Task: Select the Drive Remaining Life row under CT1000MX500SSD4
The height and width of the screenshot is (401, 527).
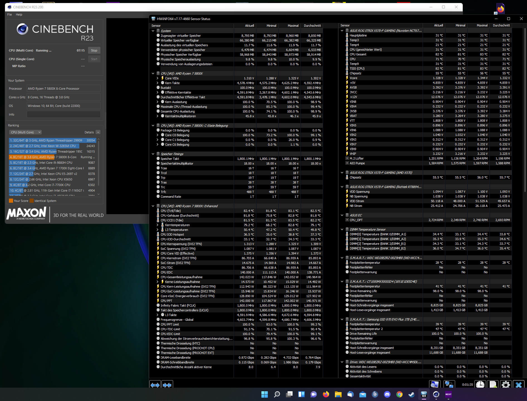Action: pos(428,291)
